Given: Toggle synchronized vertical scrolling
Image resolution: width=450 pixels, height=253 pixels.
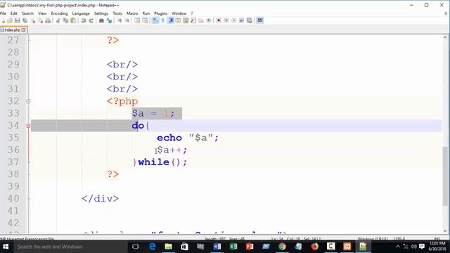Looking at the screenshot, I should coord(137,20).
